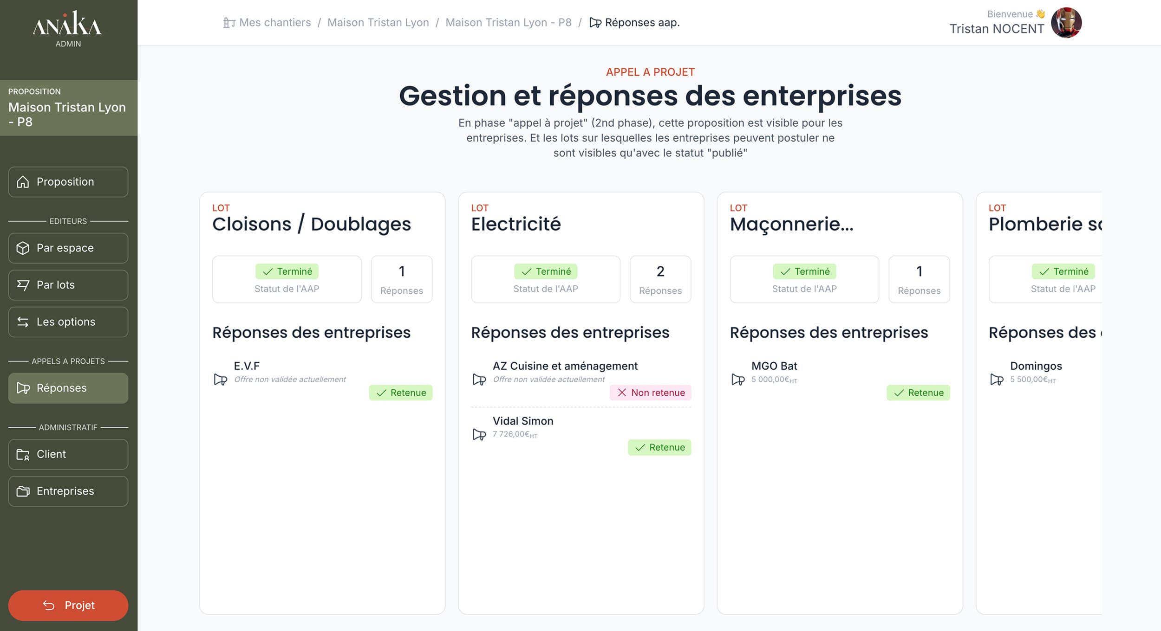Click Retenue badge for MGO Bat
Viewport: 1161px width, 631px height.
918,393
